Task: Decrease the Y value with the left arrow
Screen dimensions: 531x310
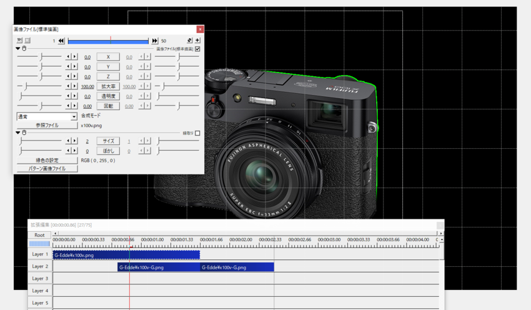Action: coord(69,66)
